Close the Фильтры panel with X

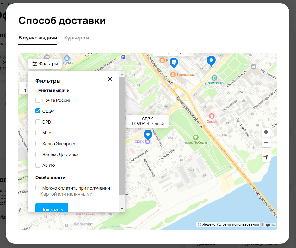click(x=110, y=79)
